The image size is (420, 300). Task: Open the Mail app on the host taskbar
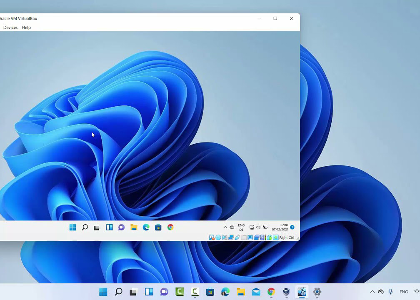point(256,292)
